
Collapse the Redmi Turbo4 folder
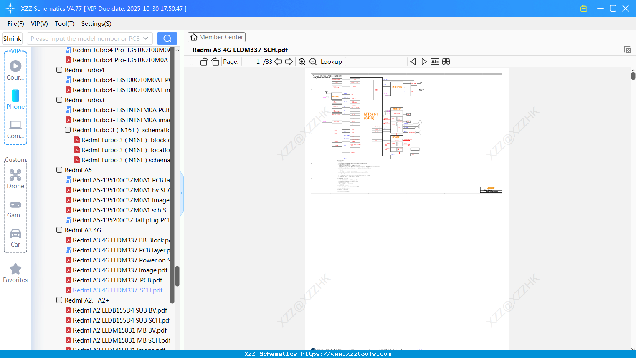tap(59, 70)
